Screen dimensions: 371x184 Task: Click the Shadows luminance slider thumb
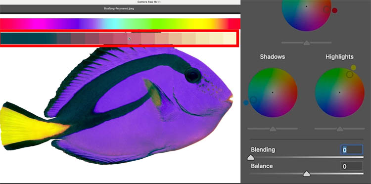pyautogui.click(x=273, y=129)
